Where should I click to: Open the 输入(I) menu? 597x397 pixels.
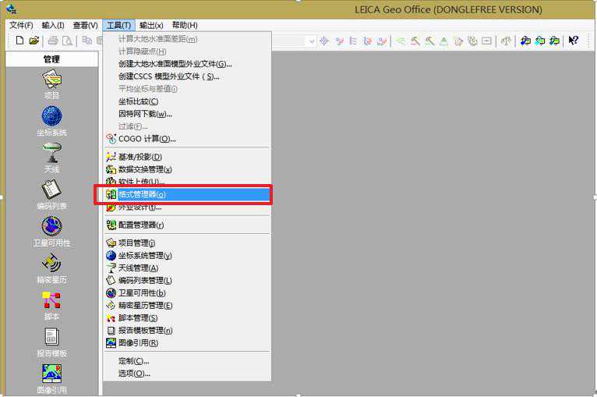tap(52, 25)
